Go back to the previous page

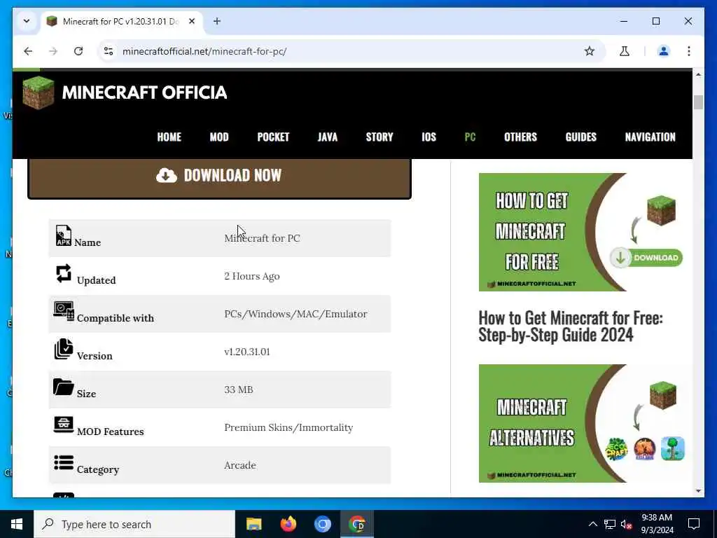pyautogui.click(x=28, y=51)
